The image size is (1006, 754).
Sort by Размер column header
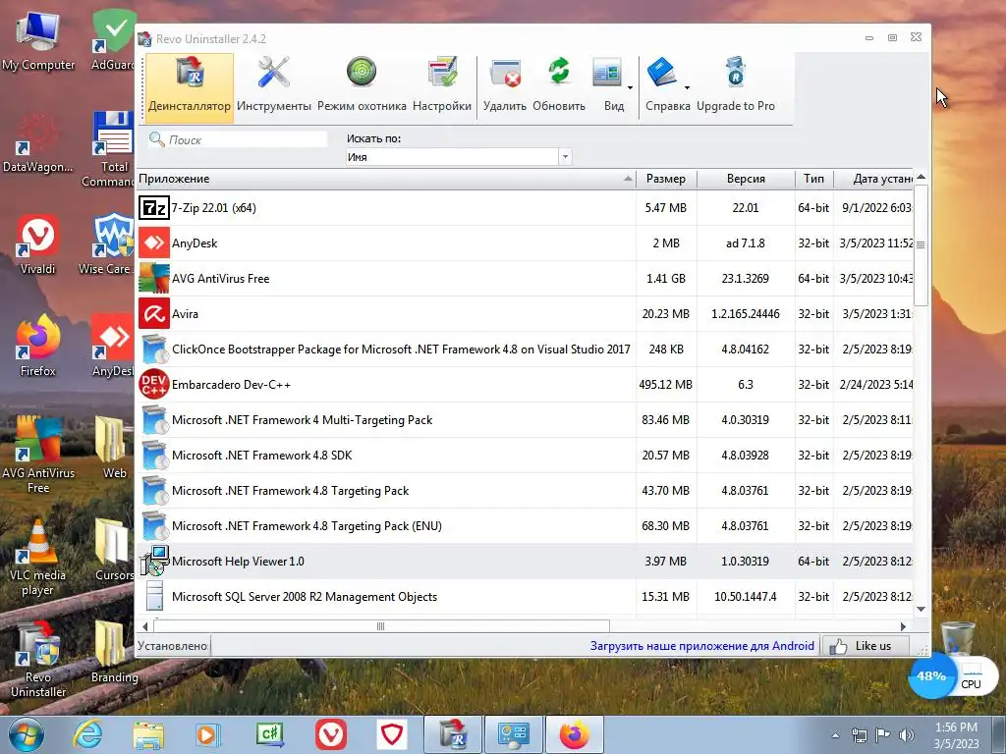666,179
